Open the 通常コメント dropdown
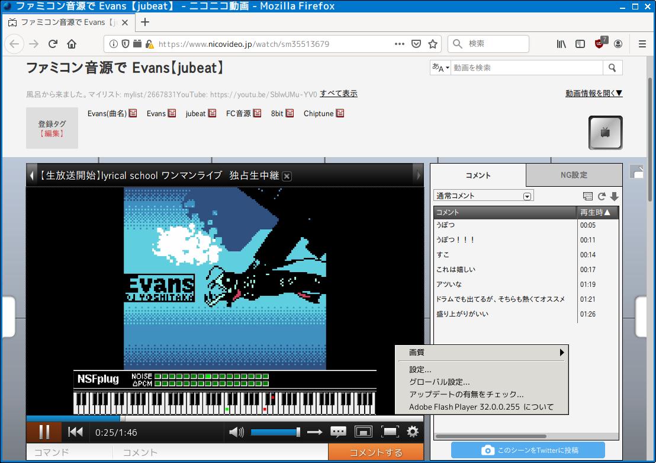Image resolution: width=656 pixels, height=463 pixels. coord(484,196)
